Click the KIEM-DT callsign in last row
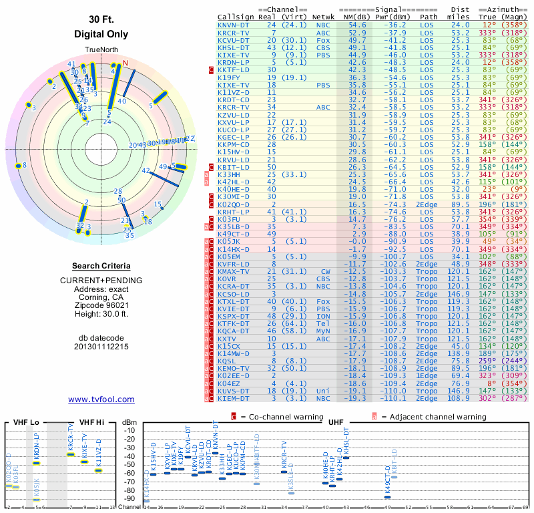Screen dimensions: 534x513 (233, 399)
